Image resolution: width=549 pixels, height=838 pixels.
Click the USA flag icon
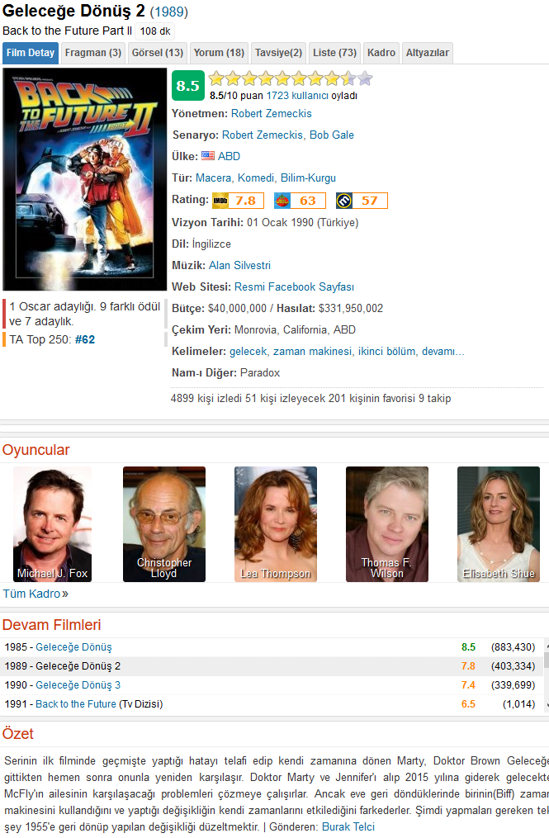208,156
